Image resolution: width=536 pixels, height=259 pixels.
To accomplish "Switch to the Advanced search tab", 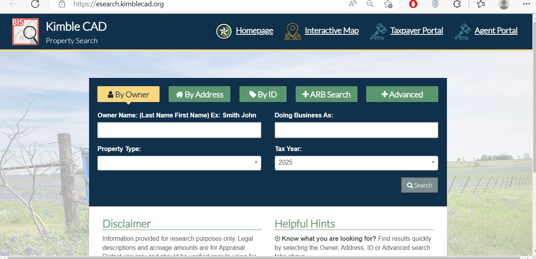I will tap(402, 95).
